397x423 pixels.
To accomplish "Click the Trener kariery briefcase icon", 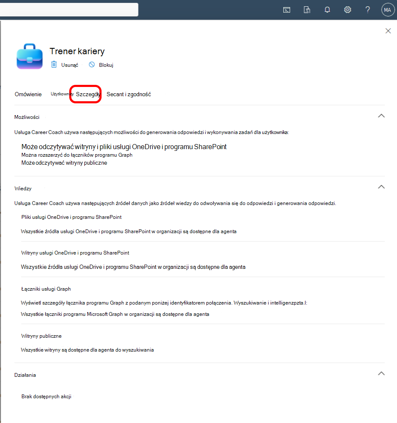I will (30, 56).
